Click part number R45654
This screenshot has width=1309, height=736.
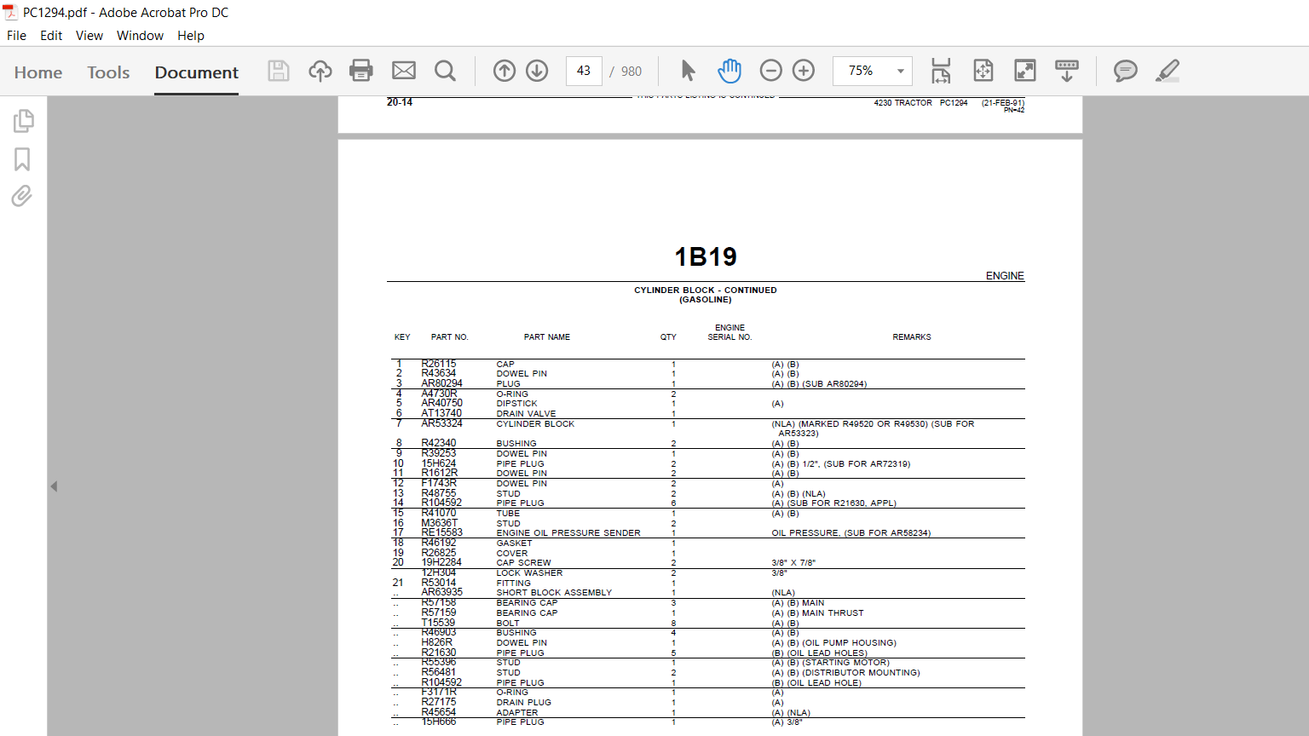[439, 712]
